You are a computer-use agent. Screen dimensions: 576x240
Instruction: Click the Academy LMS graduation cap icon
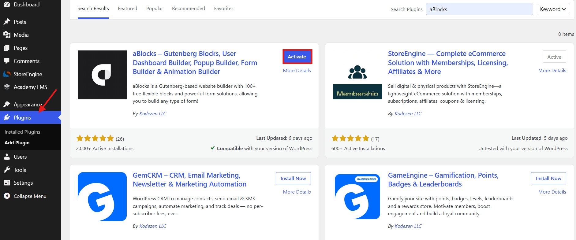(x=7, y=87)
